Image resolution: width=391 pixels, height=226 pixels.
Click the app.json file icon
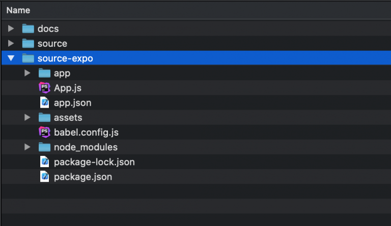coord(45,103)
